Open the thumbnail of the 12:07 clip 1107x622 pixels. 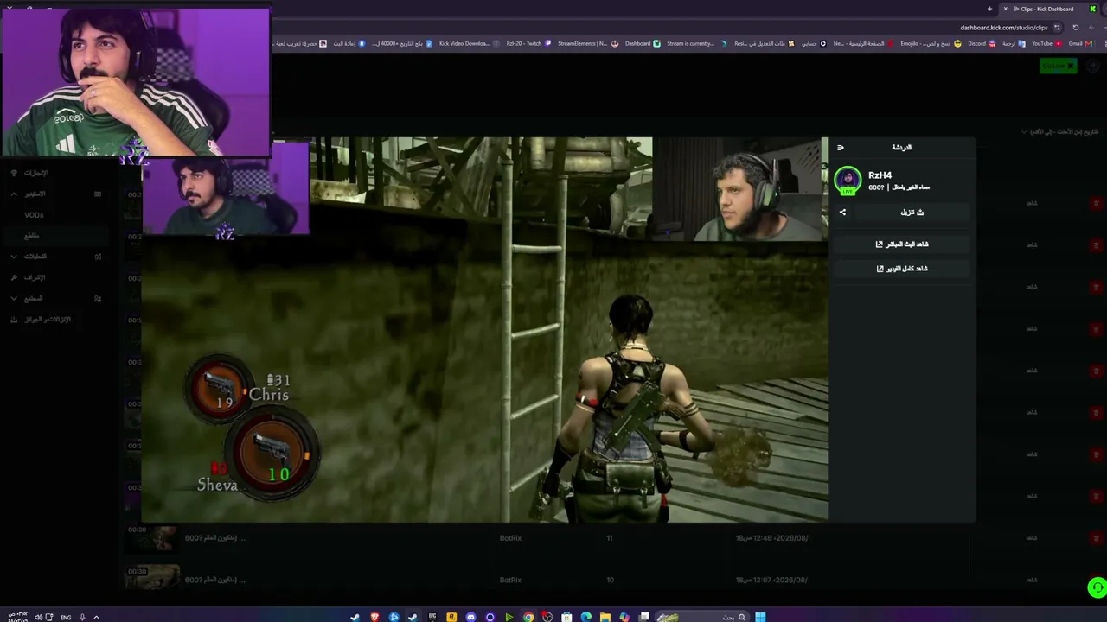pos(152,579)
